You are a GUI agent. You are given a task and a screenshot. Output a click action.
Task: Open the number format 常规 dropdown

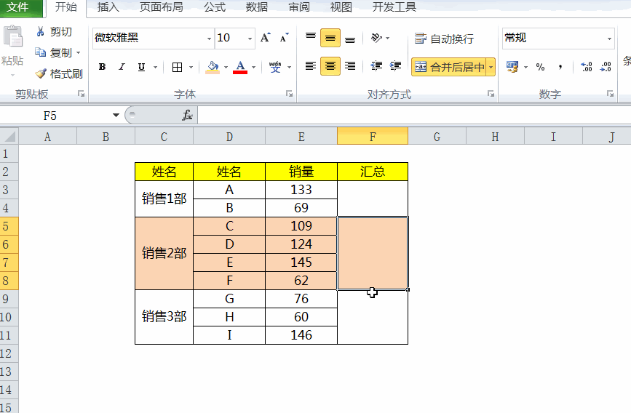click(x=609, y=39)
